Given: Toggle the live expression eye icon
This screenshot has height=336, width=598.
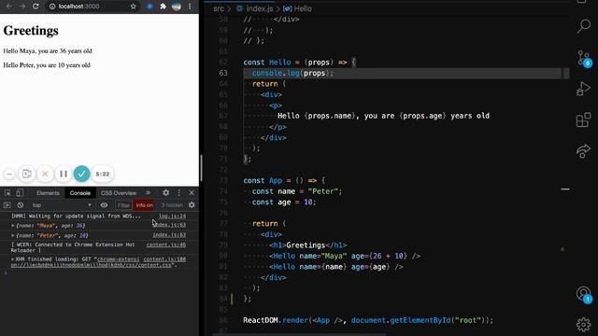Looking at the screenshot, I should point(104,205).
